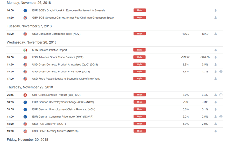The height and width of the screenshot is (143, 226).
Task: Expand German Consumer Price Index row details
Action: click(x=221, y=117)
